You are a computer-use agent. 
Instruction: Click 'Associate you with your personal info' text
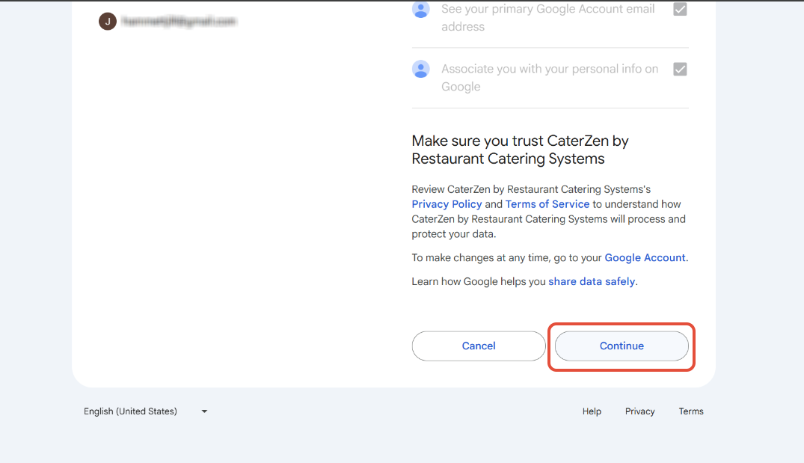tap(550, 78)
